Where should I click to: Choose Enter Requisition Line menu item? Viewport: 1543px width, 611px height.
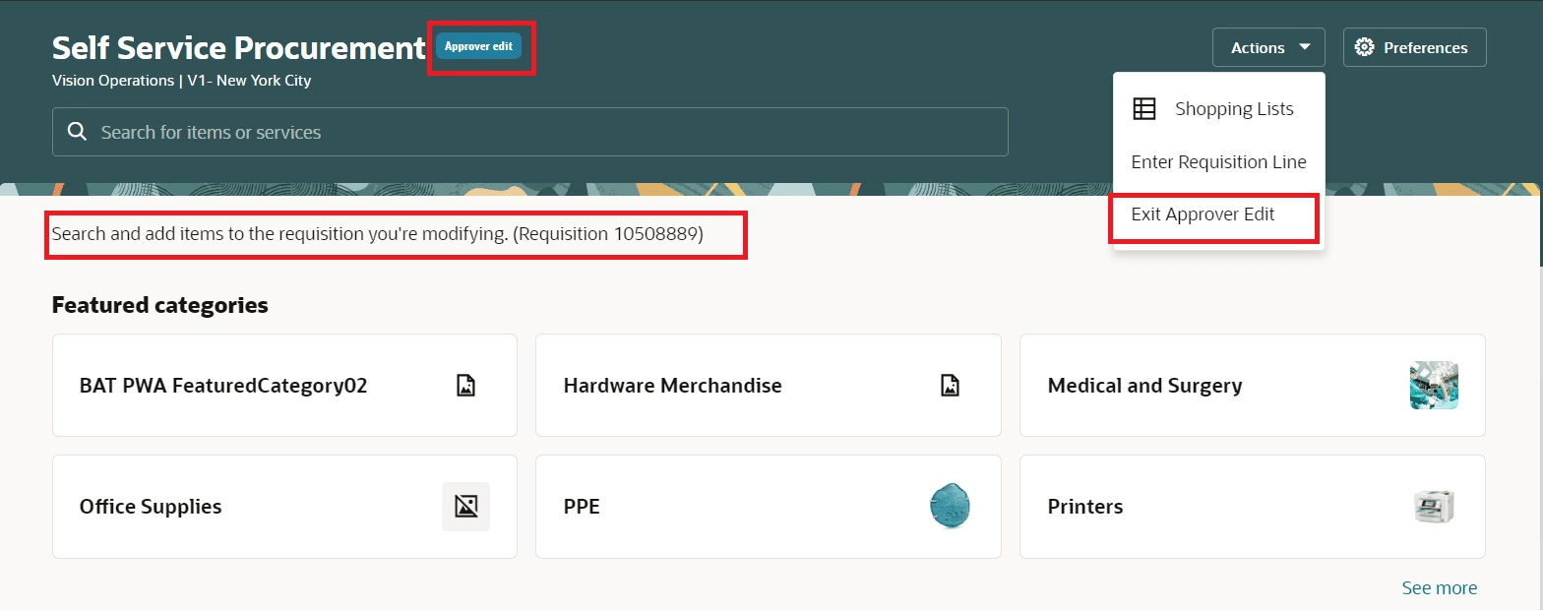1218,162
